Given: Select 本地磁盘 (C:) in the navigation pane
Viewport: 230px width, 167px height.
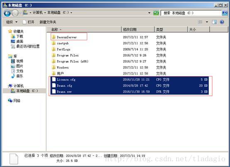Looking at the screenshot, I should [24, 91].
